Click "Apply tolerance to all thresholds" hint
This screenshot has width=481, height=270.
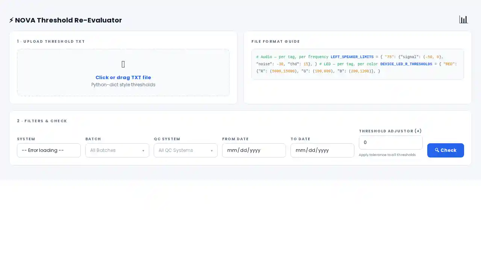(x=387, y=155)
